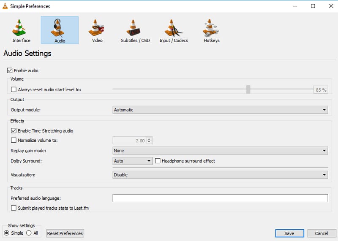Image resolution: width=338 pixels, height=241 pixels.
Task: Minimize the Simple Preferences window
Action: pos(295,6)
